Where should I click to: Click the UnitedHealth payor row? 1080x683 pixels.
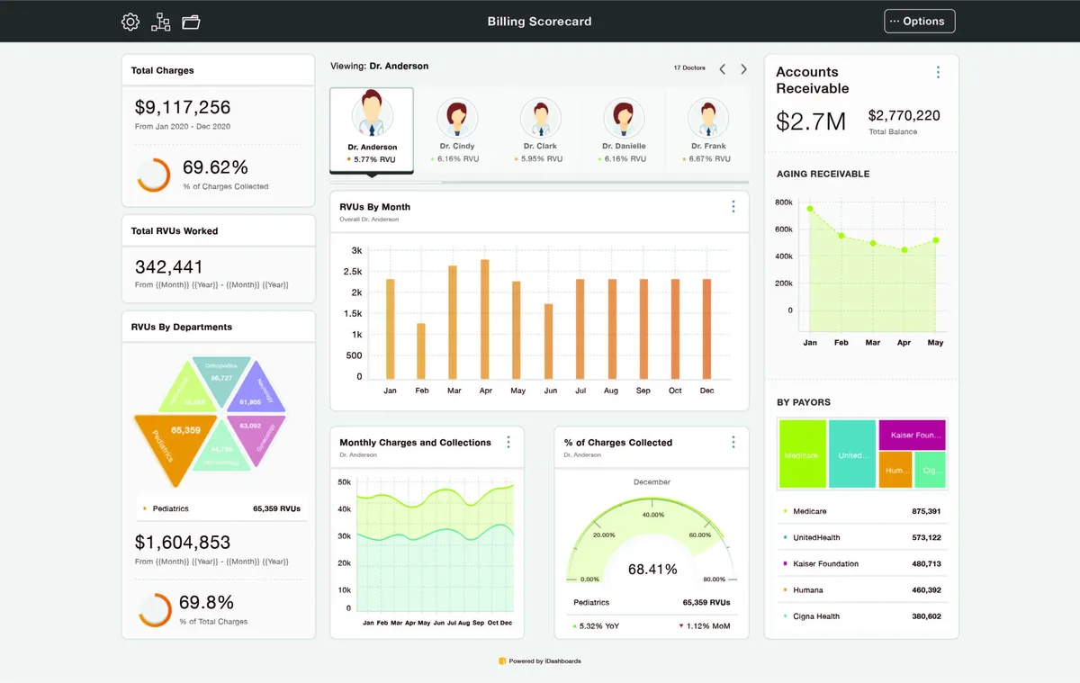861,537
